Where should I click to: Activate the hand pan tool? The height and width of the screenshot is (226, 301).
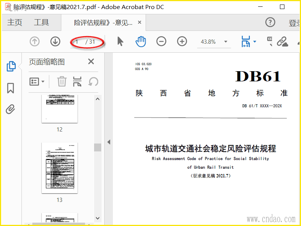(141, 41)
